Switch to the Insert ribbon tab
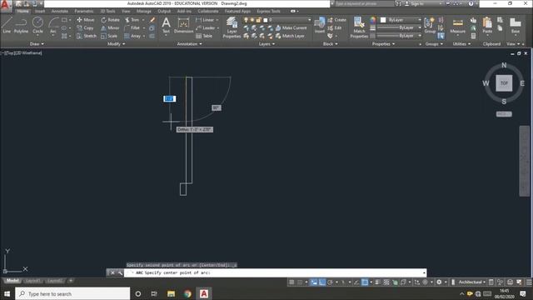The image size is (533, 300). click(40, 11)
